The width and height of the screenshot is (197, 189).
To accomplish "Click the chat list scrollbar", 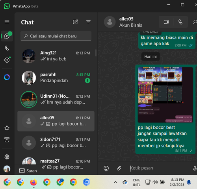I will point(96,53).
